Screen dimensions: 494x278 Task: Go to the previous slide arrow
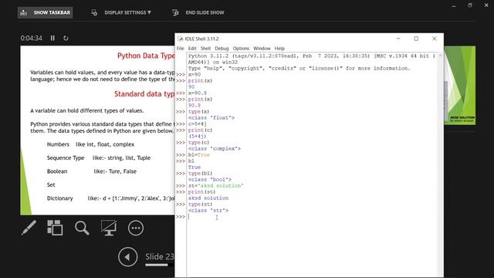pyautogui.click(x=127, y=257)
